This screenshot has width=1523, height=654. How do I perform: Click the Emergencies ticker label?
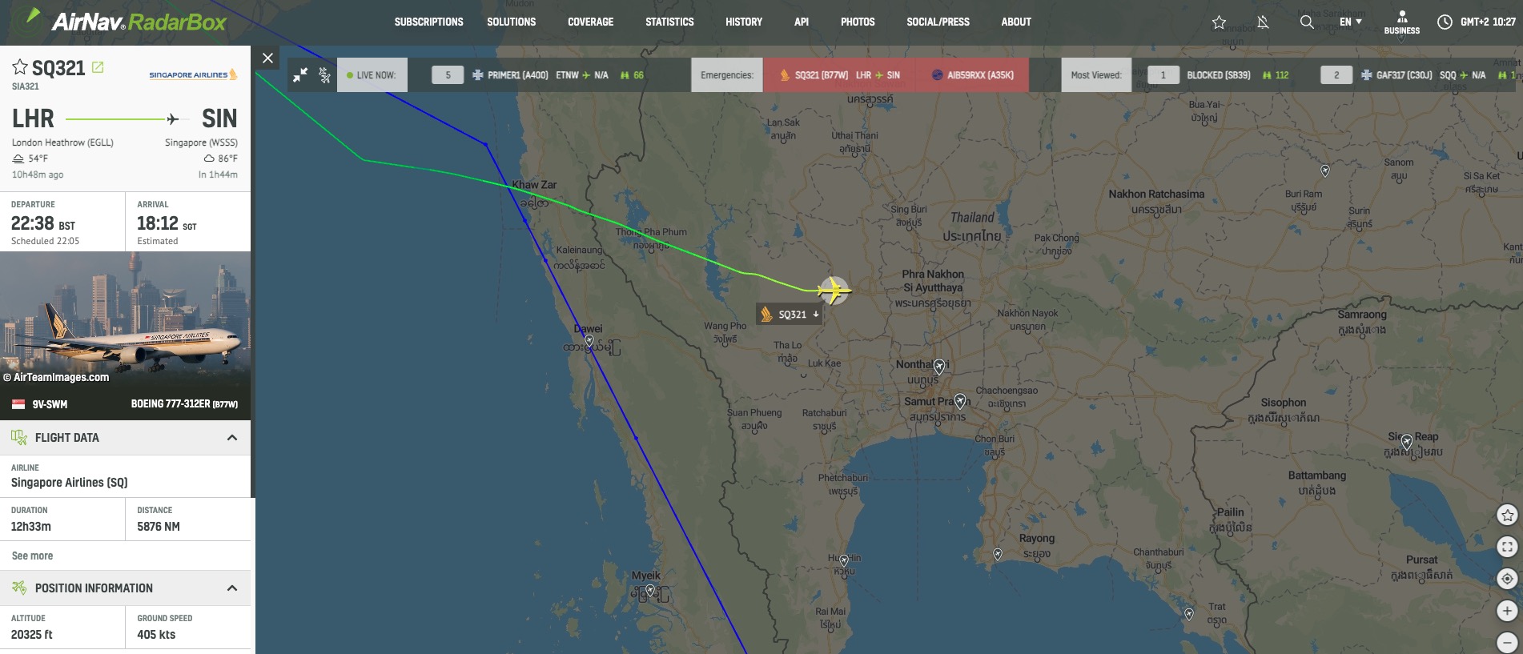pyautogui.click(x=727, y=75)
